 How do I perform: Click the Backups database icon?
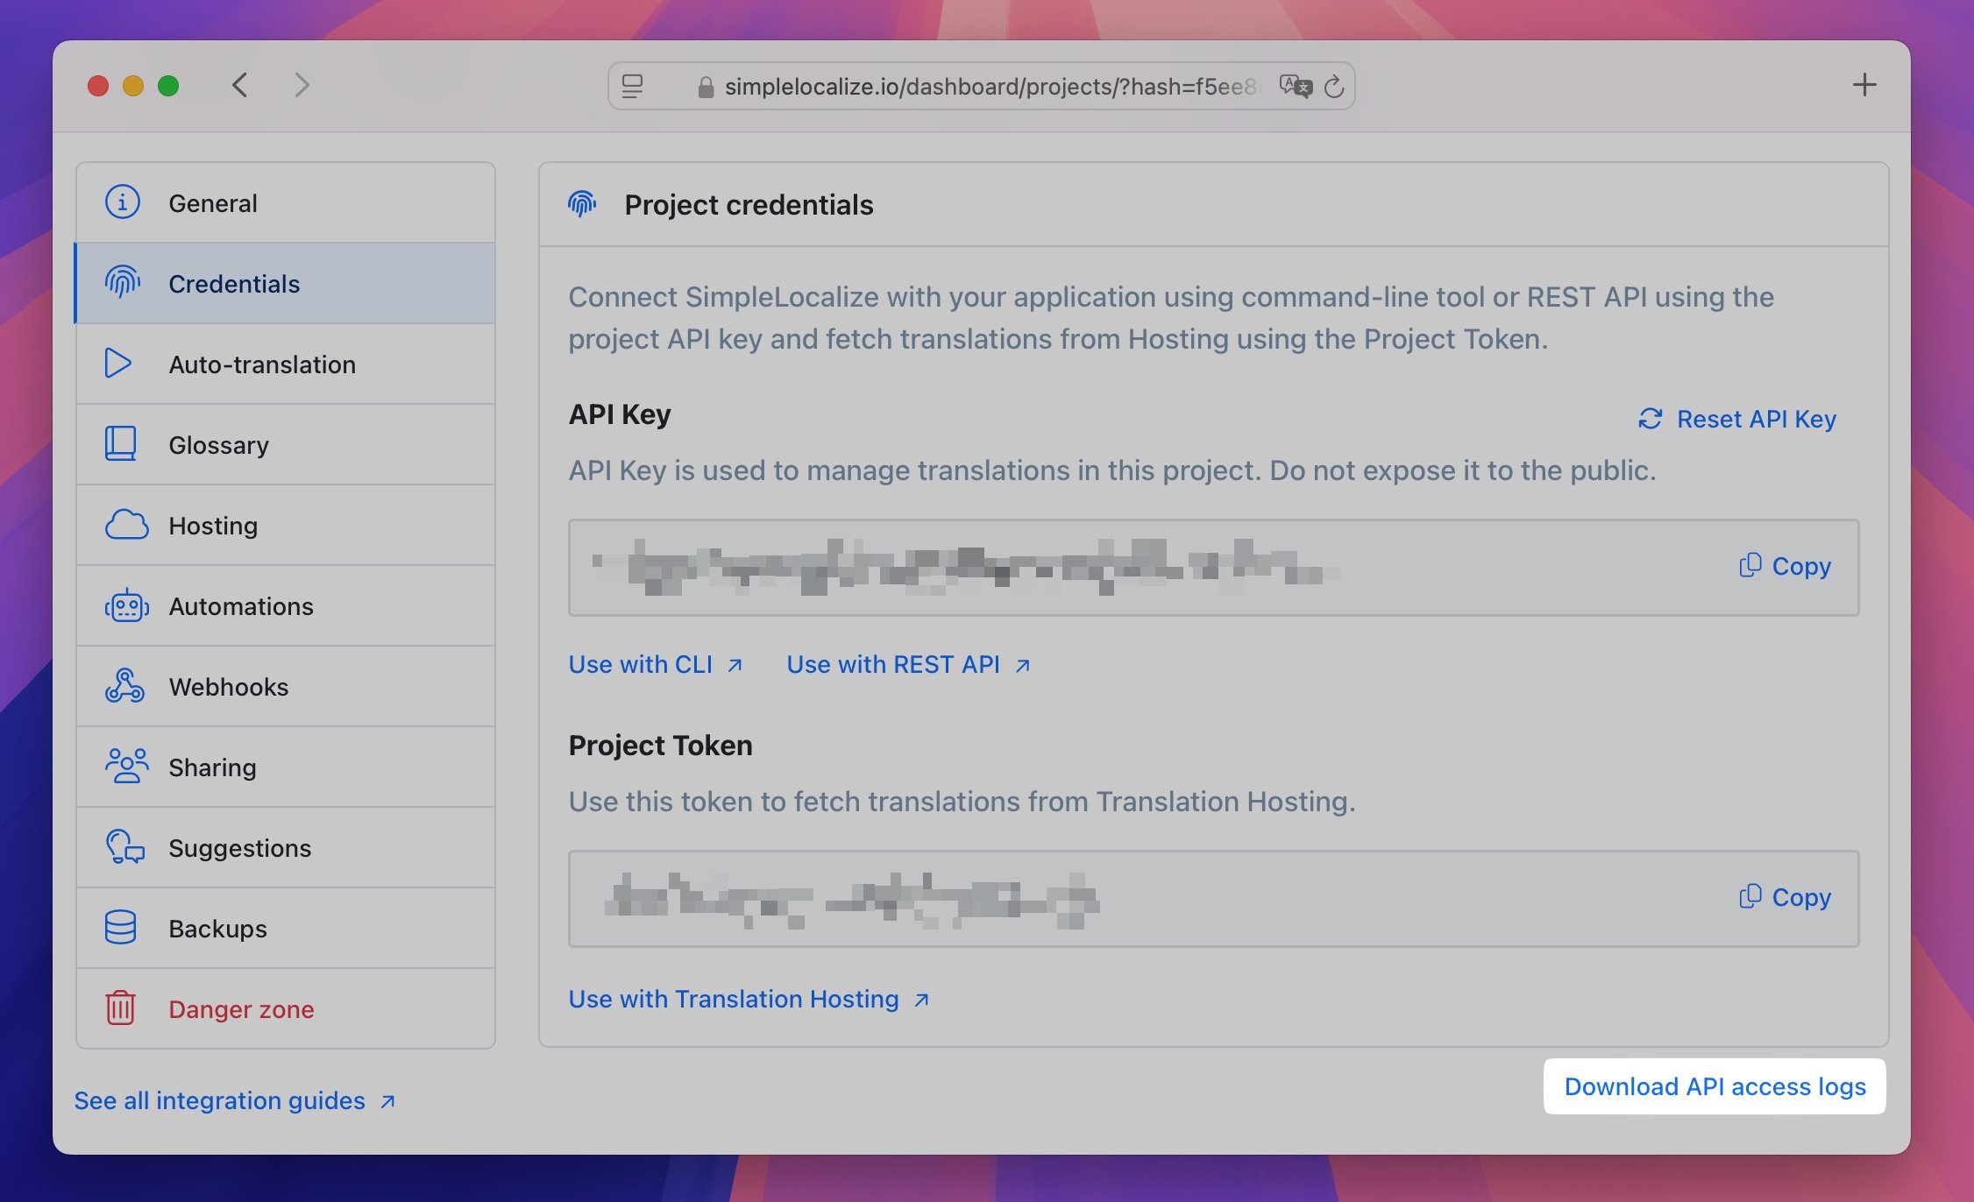(120, 927)
